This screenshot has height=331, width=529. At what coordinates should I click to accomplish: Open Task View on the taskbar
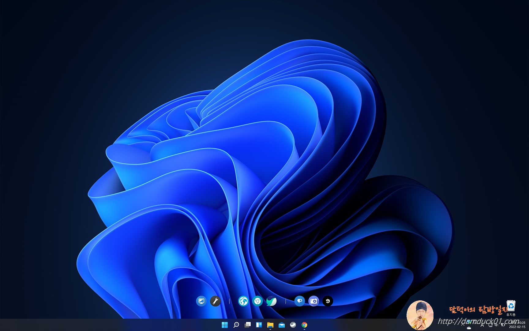(248, 325)
